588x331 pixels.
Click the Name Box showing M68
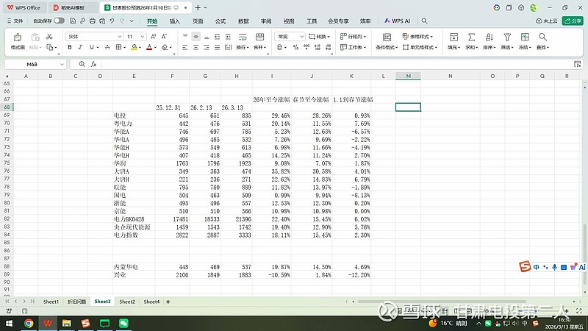(33, 64)
